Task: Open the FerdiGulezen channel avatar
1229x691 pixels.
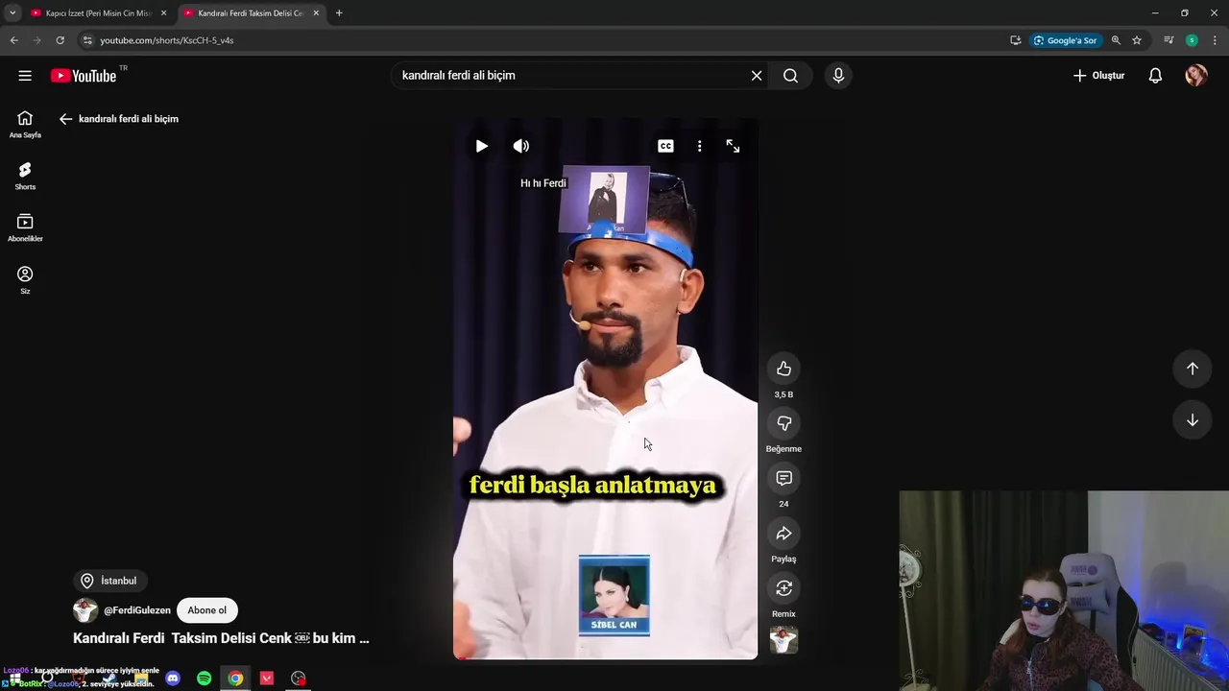Action: 85,610
